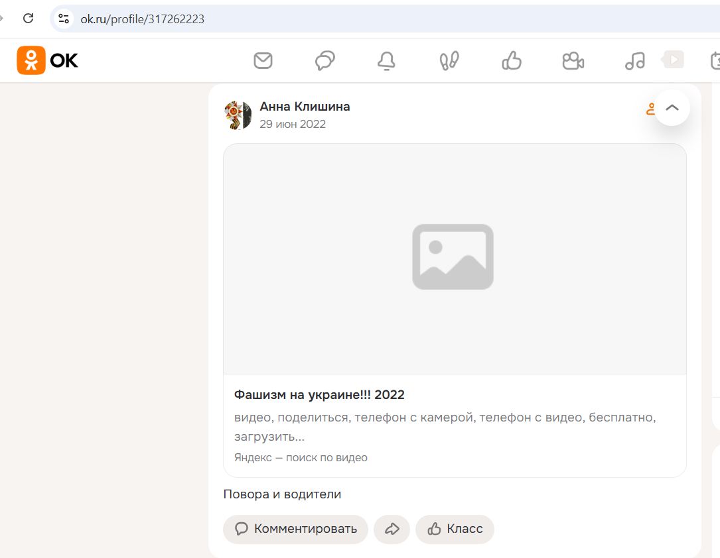Click the browser address bar field
Image resolution: width=720 pixels, height=558 pixels.
click(265, 19)
